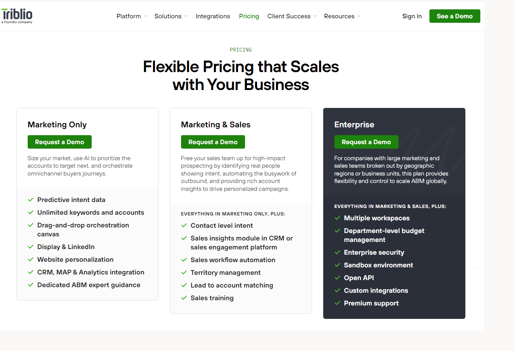Request a Demo for Marketing & Sales
The image size is (514, 351).
click(213, 142)
